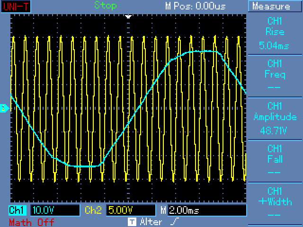The image size is (303, 227).
Task: Click the UNI-T brand logo
Action: [x=16, y=6]
